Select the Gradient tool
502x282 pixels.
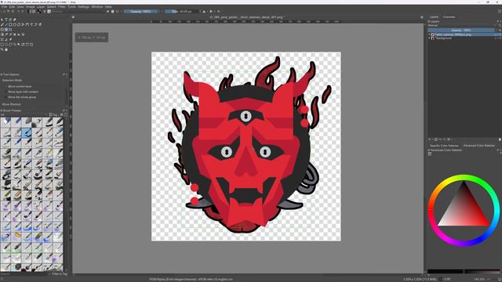coord(2,34)
